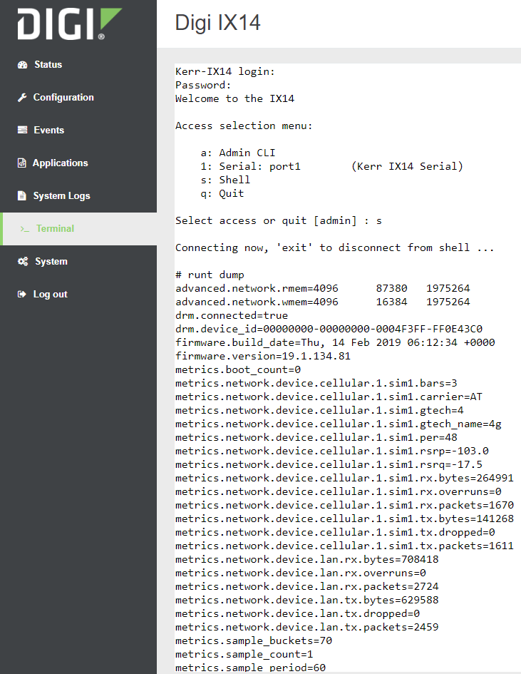Click the drm.device_id line
521x674 pixels.
(x=329, y=329)
